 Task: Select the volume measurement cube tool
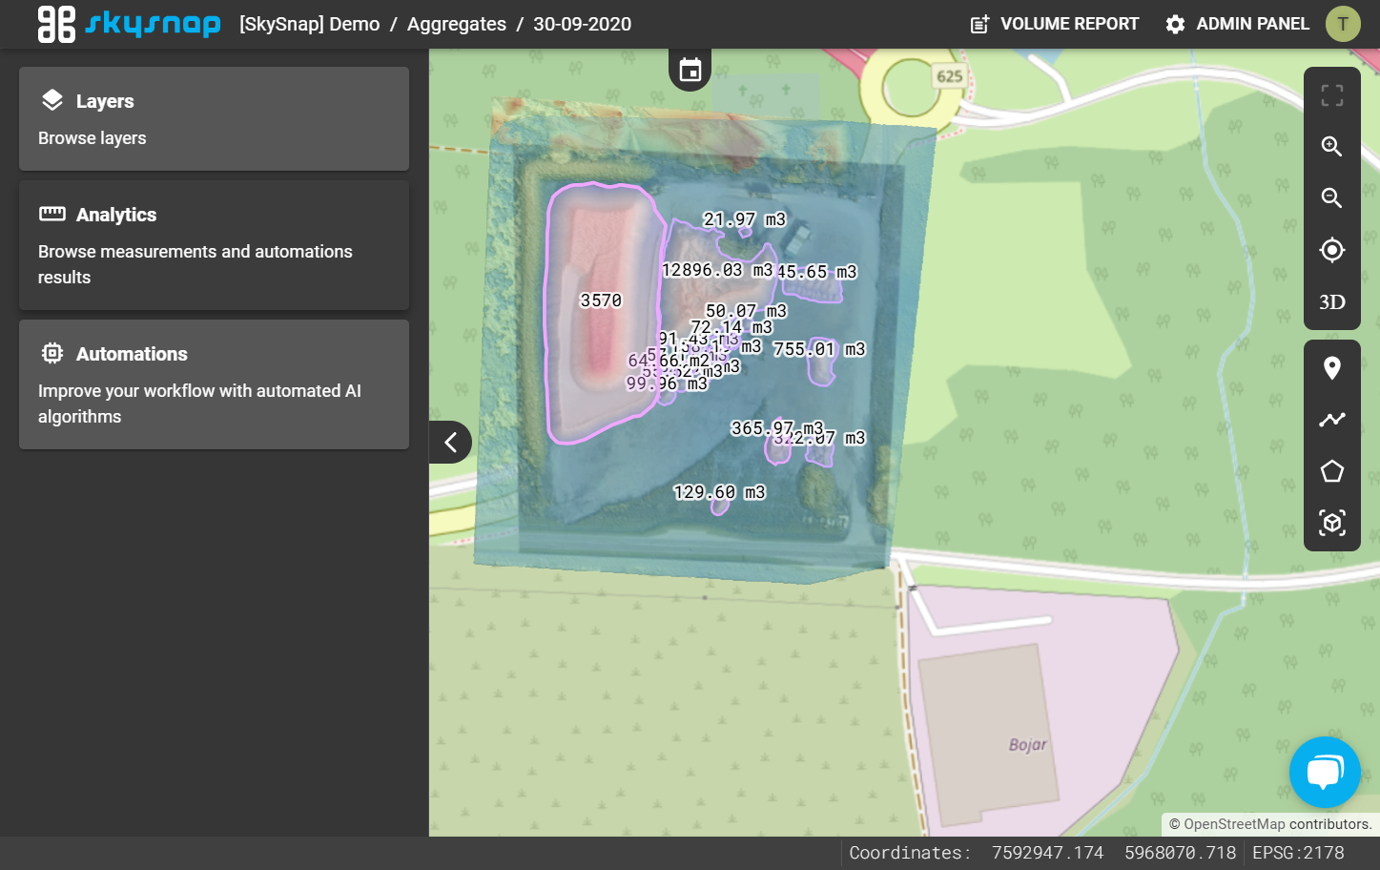[x=1332, y=523]
